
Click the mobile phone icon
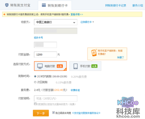75,66
